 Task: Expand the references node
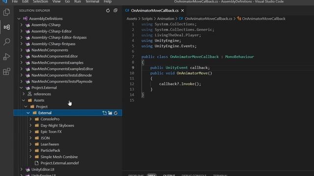tap(24, 94)
